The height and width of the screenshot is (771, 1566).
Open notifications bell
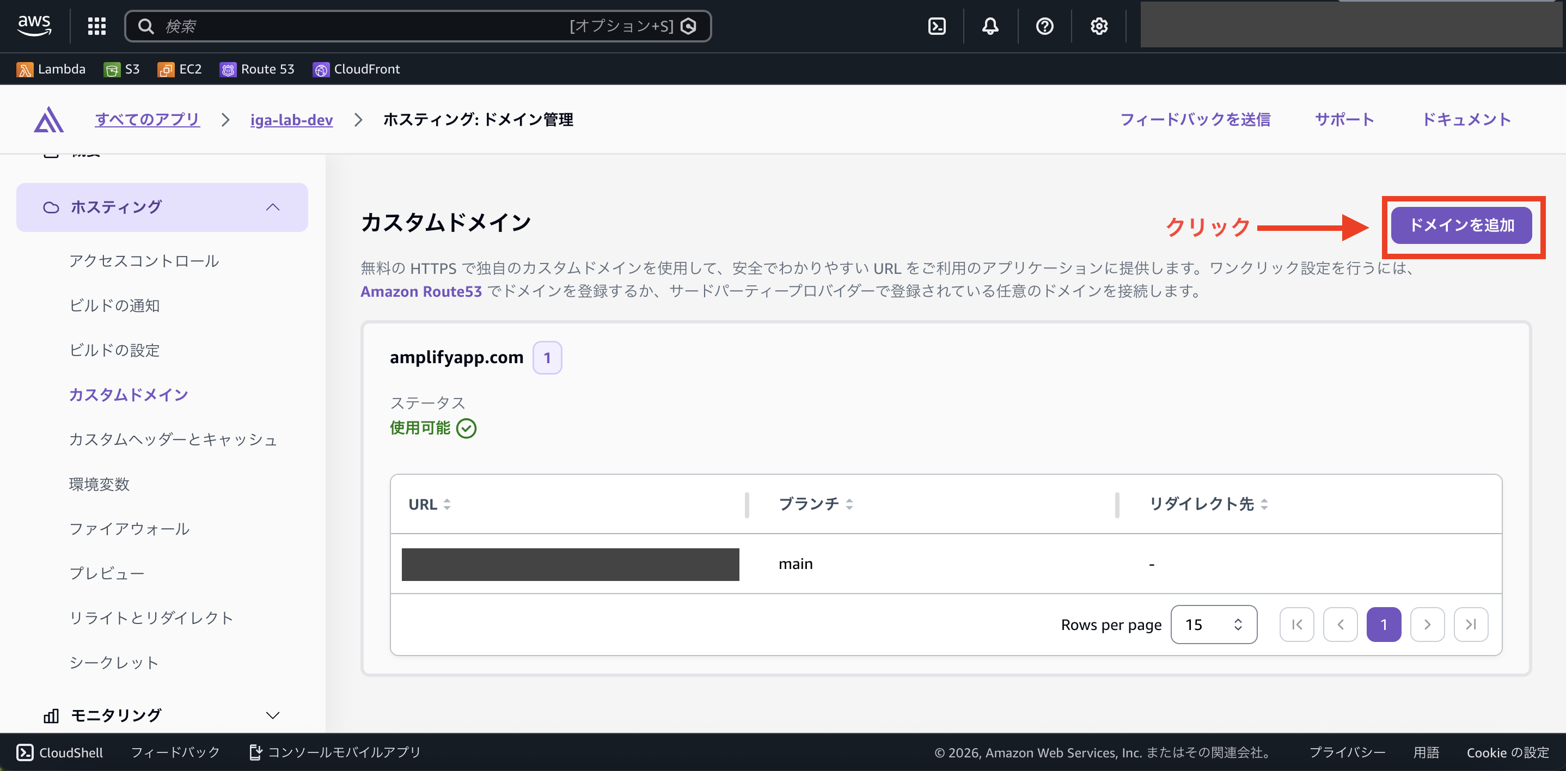990,26
